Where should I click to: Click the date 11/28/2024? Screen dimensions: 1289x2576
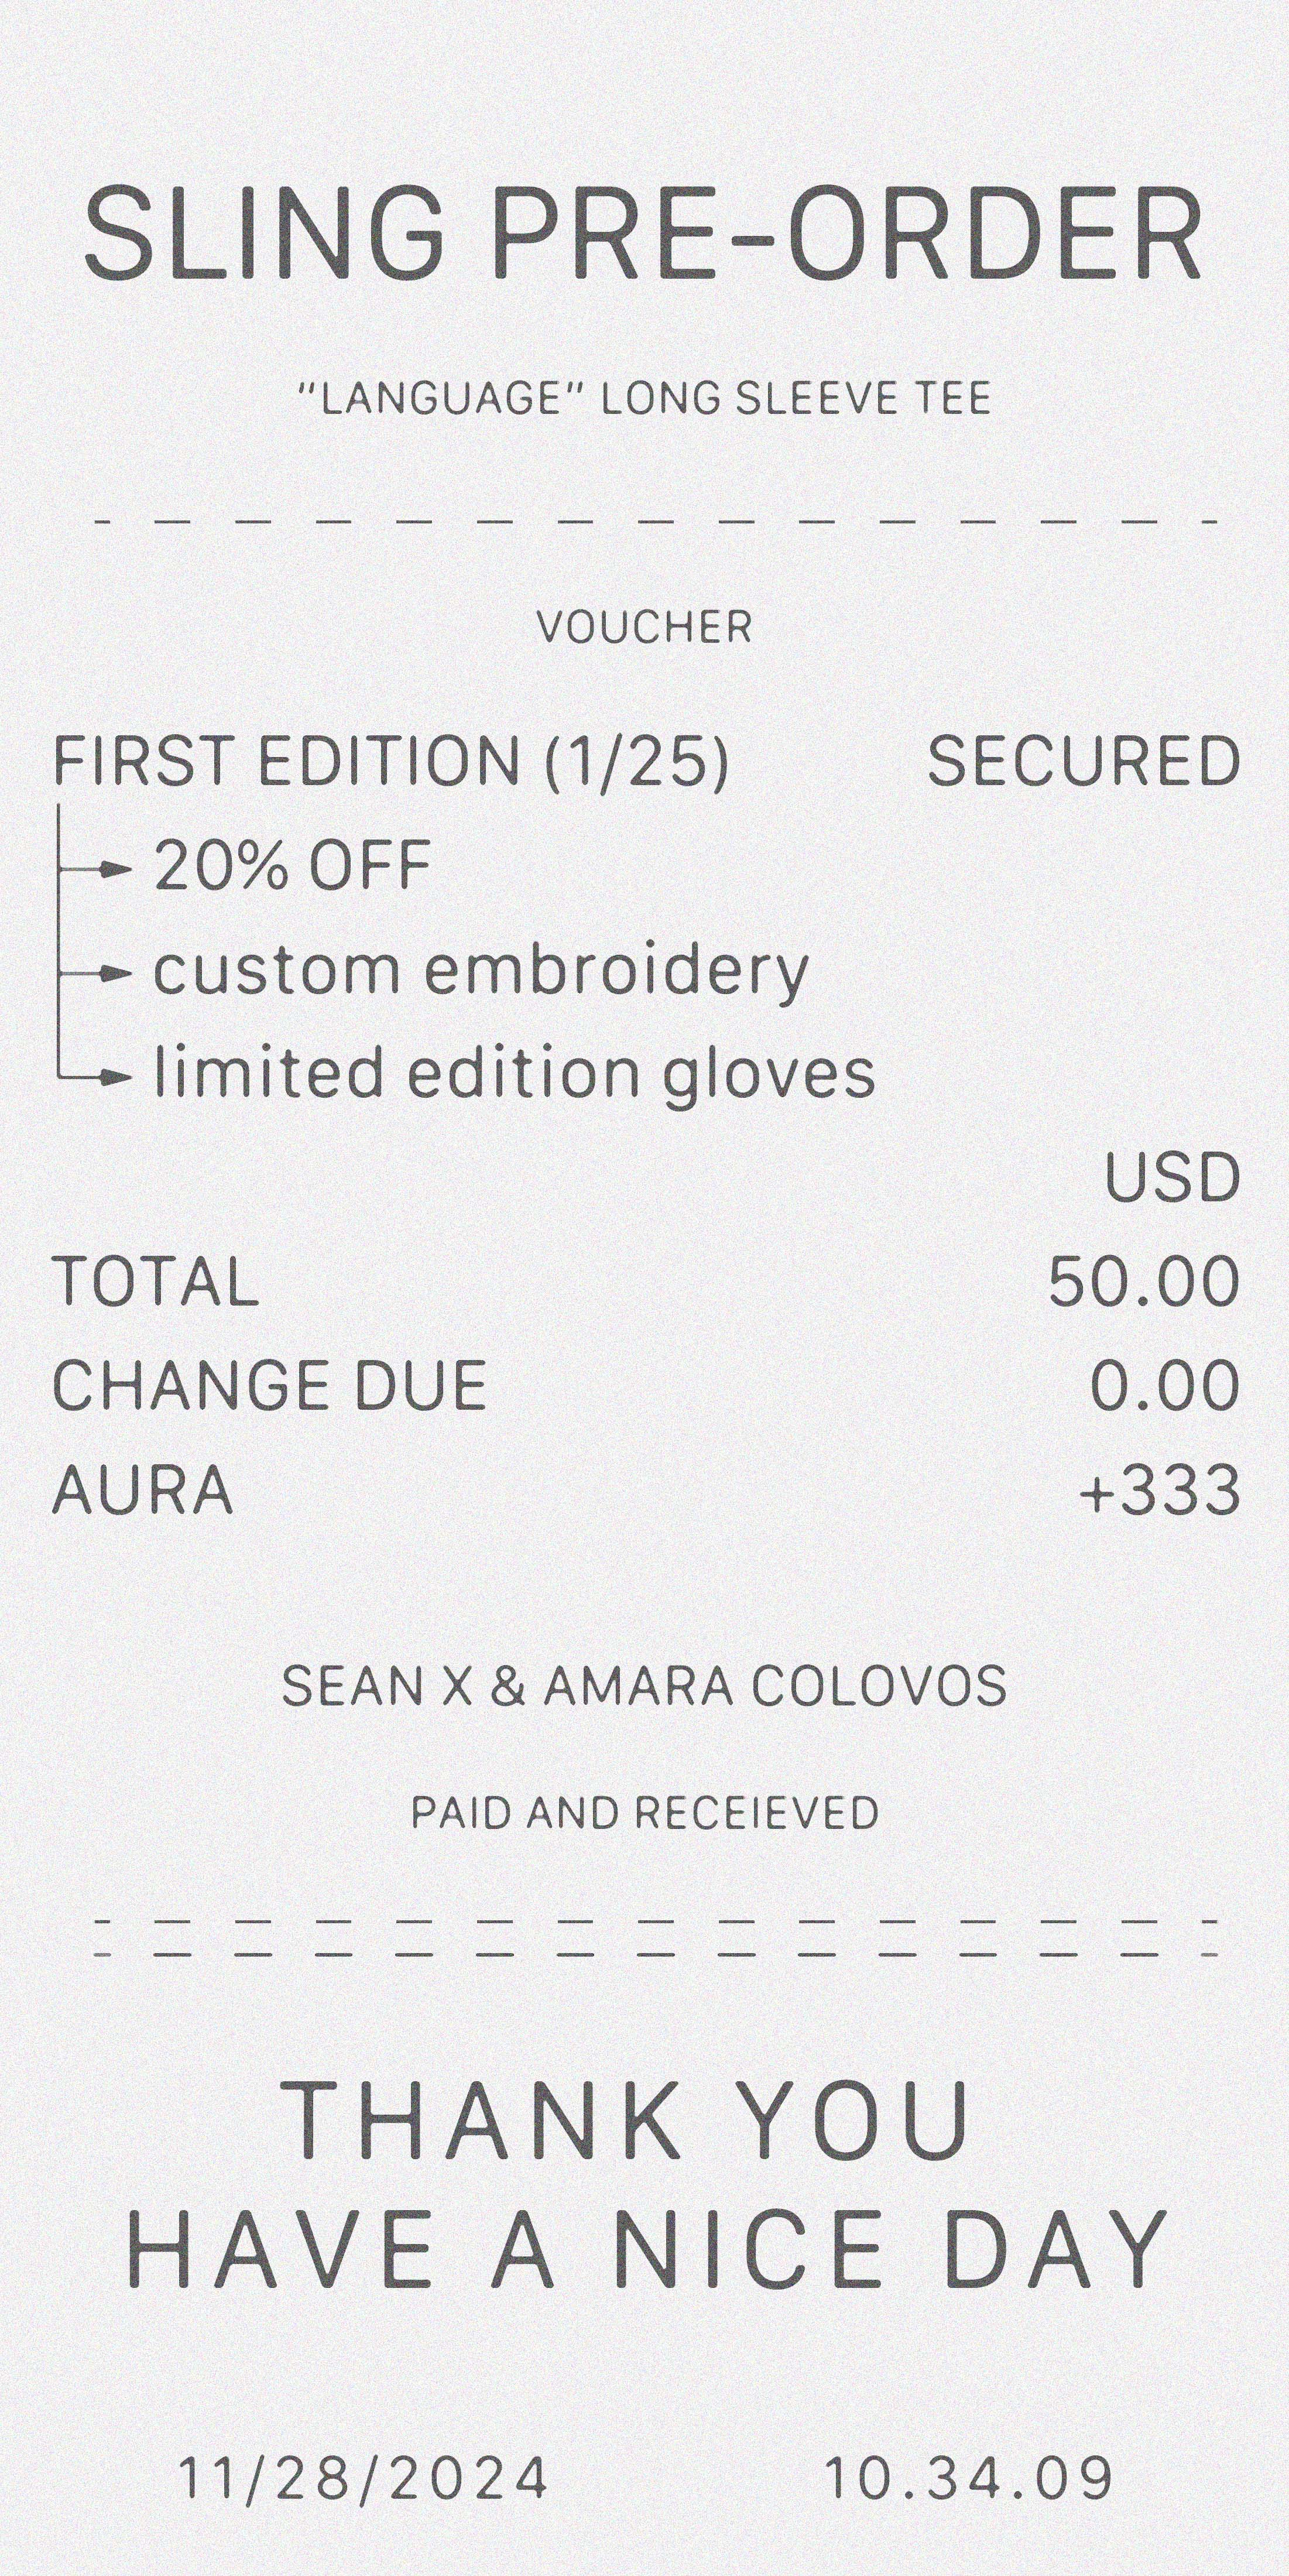(x=363, y=2478)
